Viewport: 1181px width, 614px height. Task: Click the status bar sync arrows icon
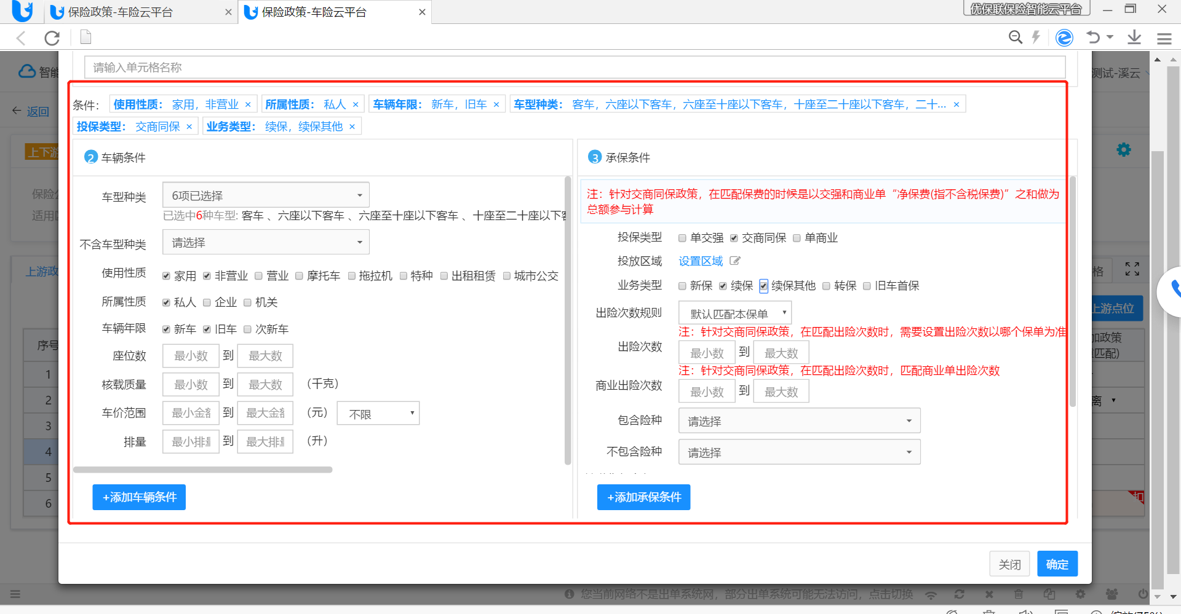[960, 594]
